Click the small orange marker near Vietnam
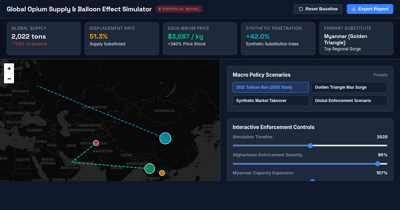The image size is (400, 210). tap(162, 173)
